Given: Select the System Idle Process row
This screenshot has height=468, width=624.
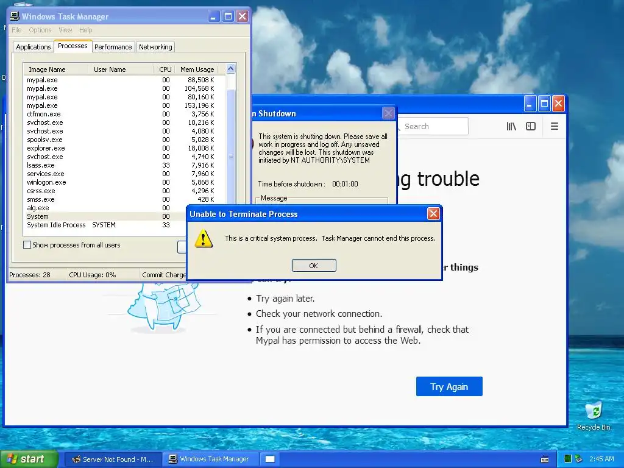Looking at the screenshot, I should tap(105, 225).
